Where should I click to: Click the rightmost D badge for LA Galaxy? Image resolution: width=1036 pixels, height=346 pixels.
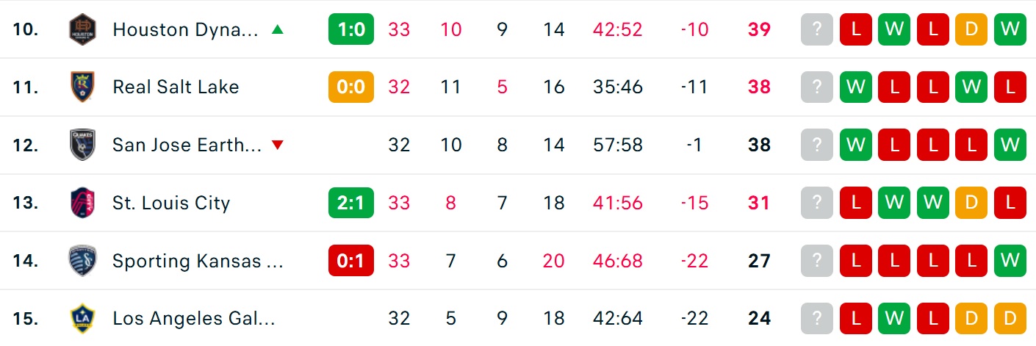coord(1010,318)
